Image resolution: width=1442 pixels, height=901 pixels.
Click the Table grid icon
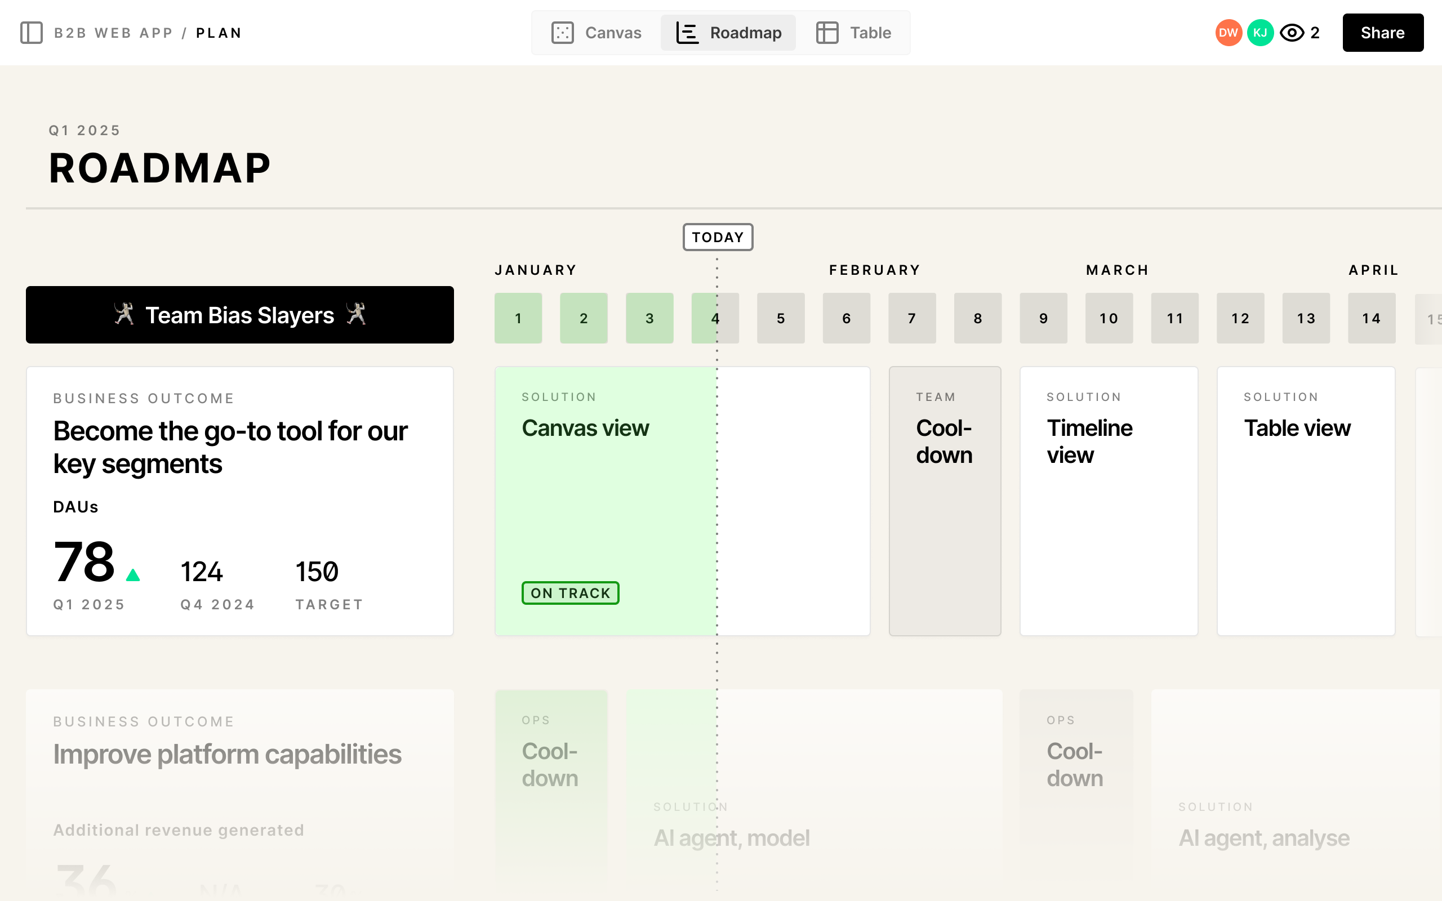tap(826, 33)
